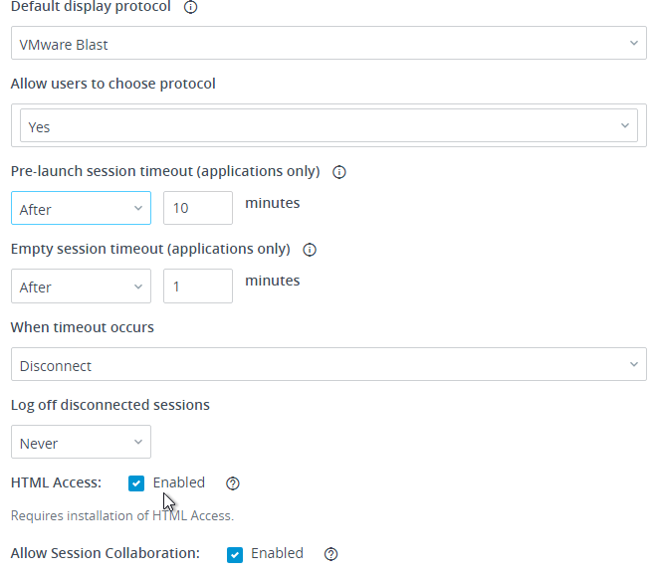The height and width of the screenshot is (575, 655).
Task: Expand the When timeout occurs Disconnect dropdown
Action: [x=328, y=364]
